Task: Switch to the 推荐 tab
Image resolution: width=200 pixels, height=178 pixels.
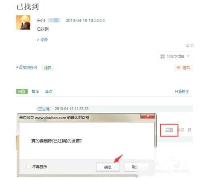Action: point(35,91)
